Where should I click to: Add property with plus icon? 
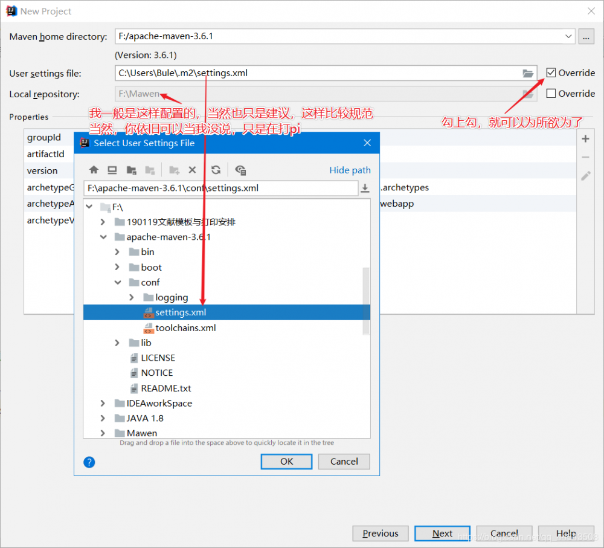[585, 139]
